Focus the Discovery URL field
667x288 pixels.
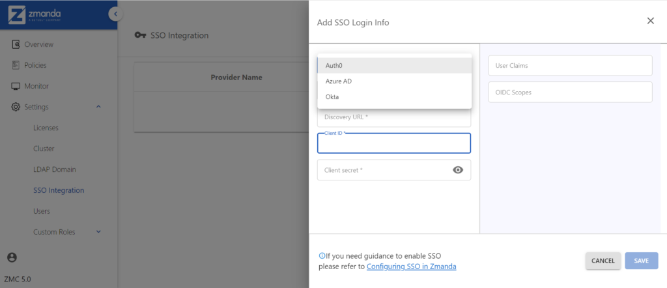(x=394, y=117)
